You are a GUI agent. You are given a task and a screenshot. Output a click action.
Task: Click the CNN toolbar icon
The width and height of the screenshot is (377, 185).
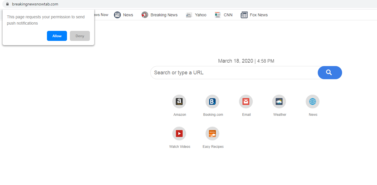[218, 15]
